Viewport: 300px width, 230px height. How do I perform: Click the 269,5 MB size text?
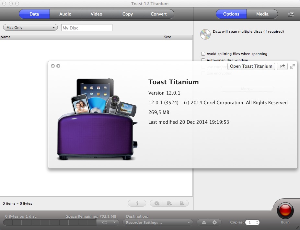(x=159, y=112)
